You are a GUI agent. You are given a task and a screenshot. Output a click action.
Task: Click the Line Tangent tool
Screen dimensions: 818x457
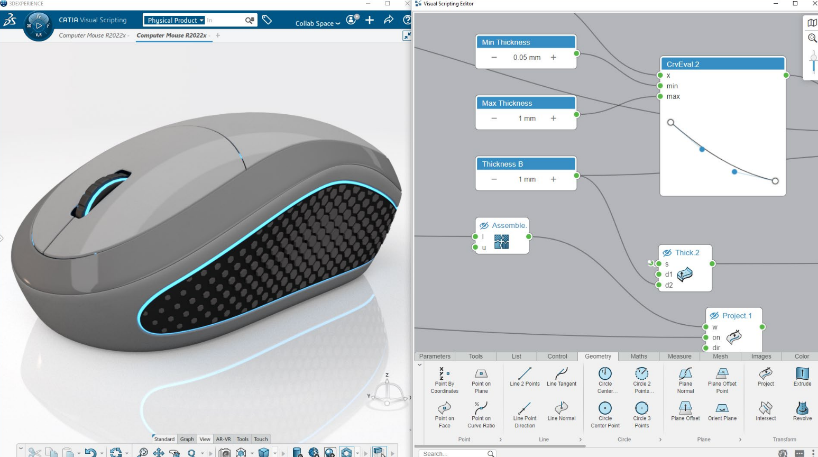point(561,373)
